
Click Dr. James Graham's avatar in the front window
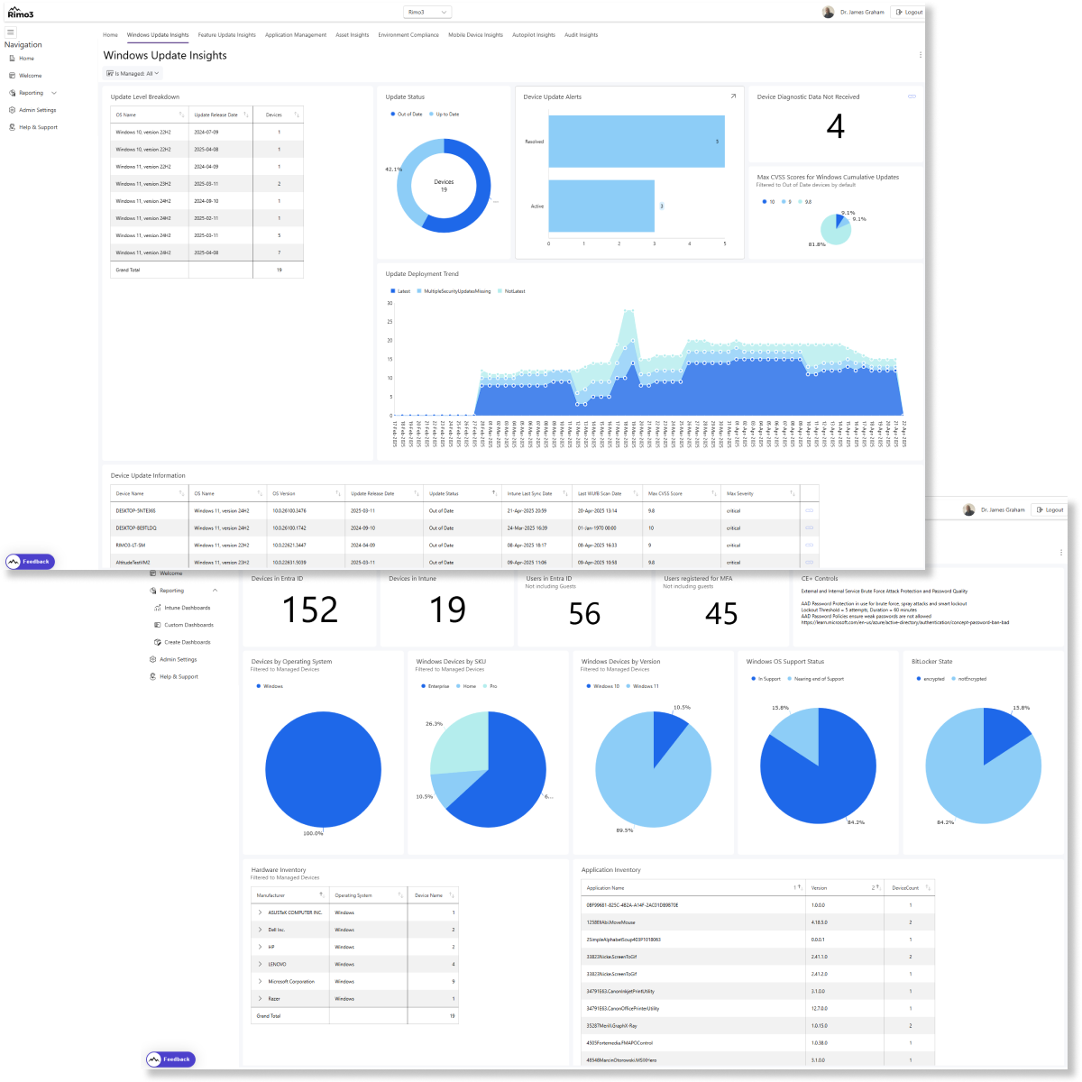point(829,12)
